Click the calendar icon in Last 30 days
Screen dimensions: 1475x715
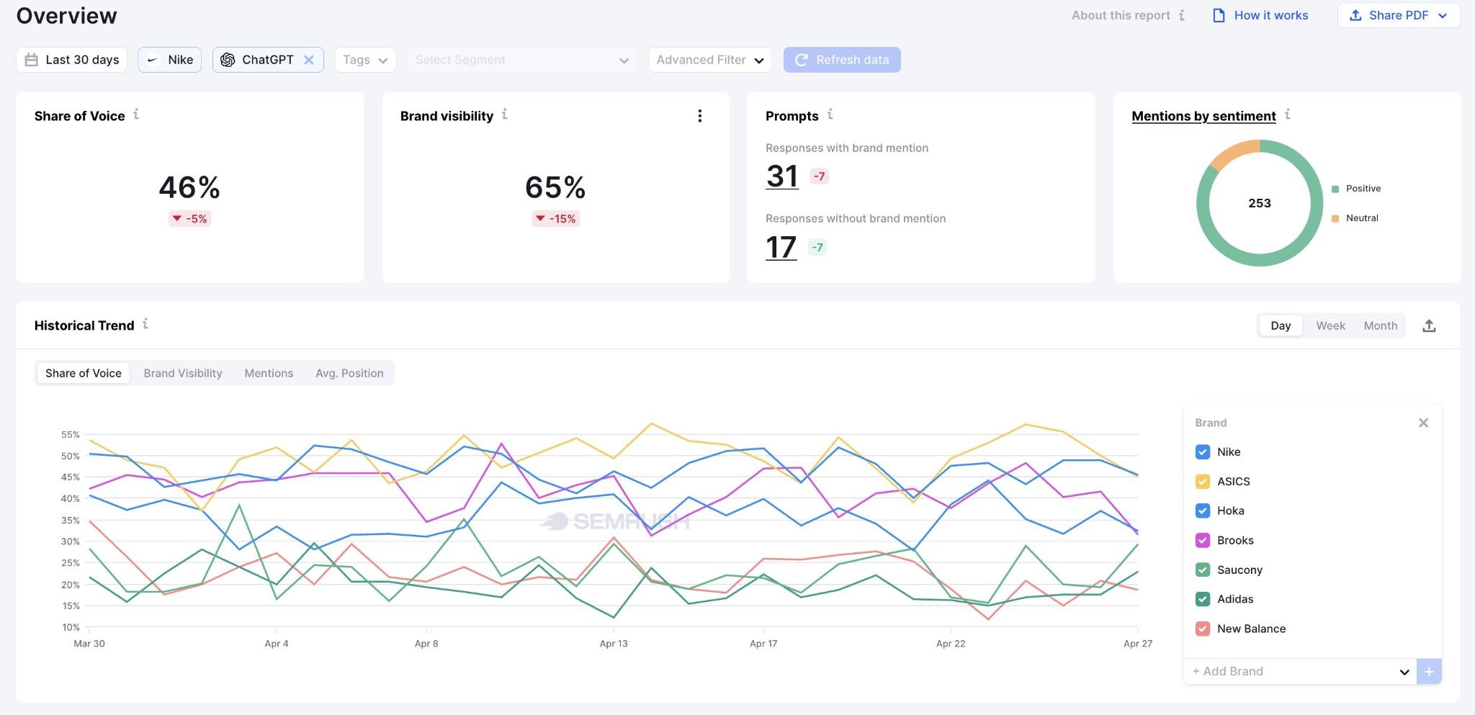coord(31,60)
